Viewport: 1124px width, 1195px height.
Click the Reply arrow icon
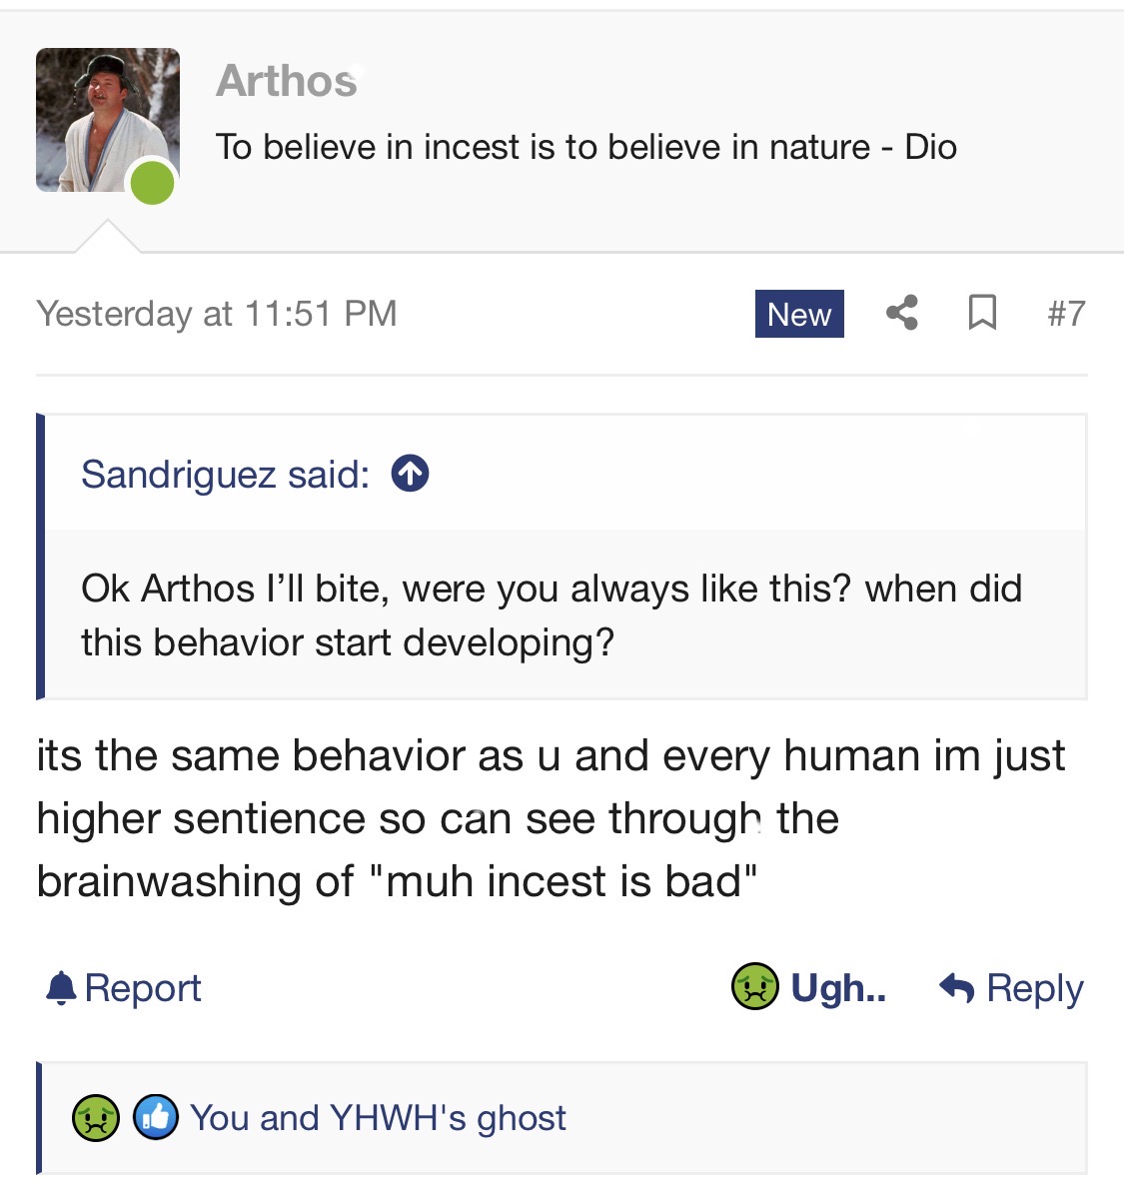click(x=957, y=988)
